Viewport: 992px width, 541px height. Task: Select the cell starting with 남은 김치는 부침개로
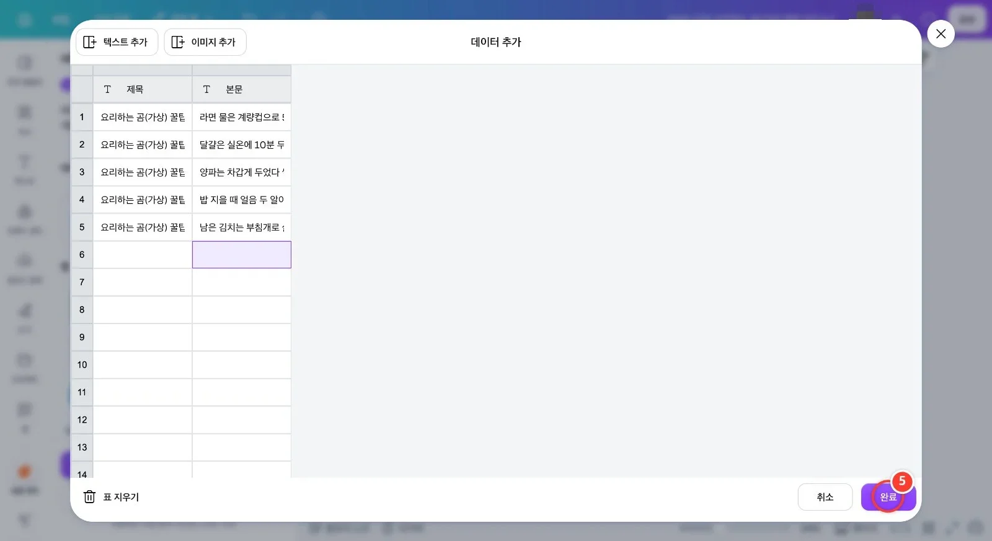pos(242,227)
